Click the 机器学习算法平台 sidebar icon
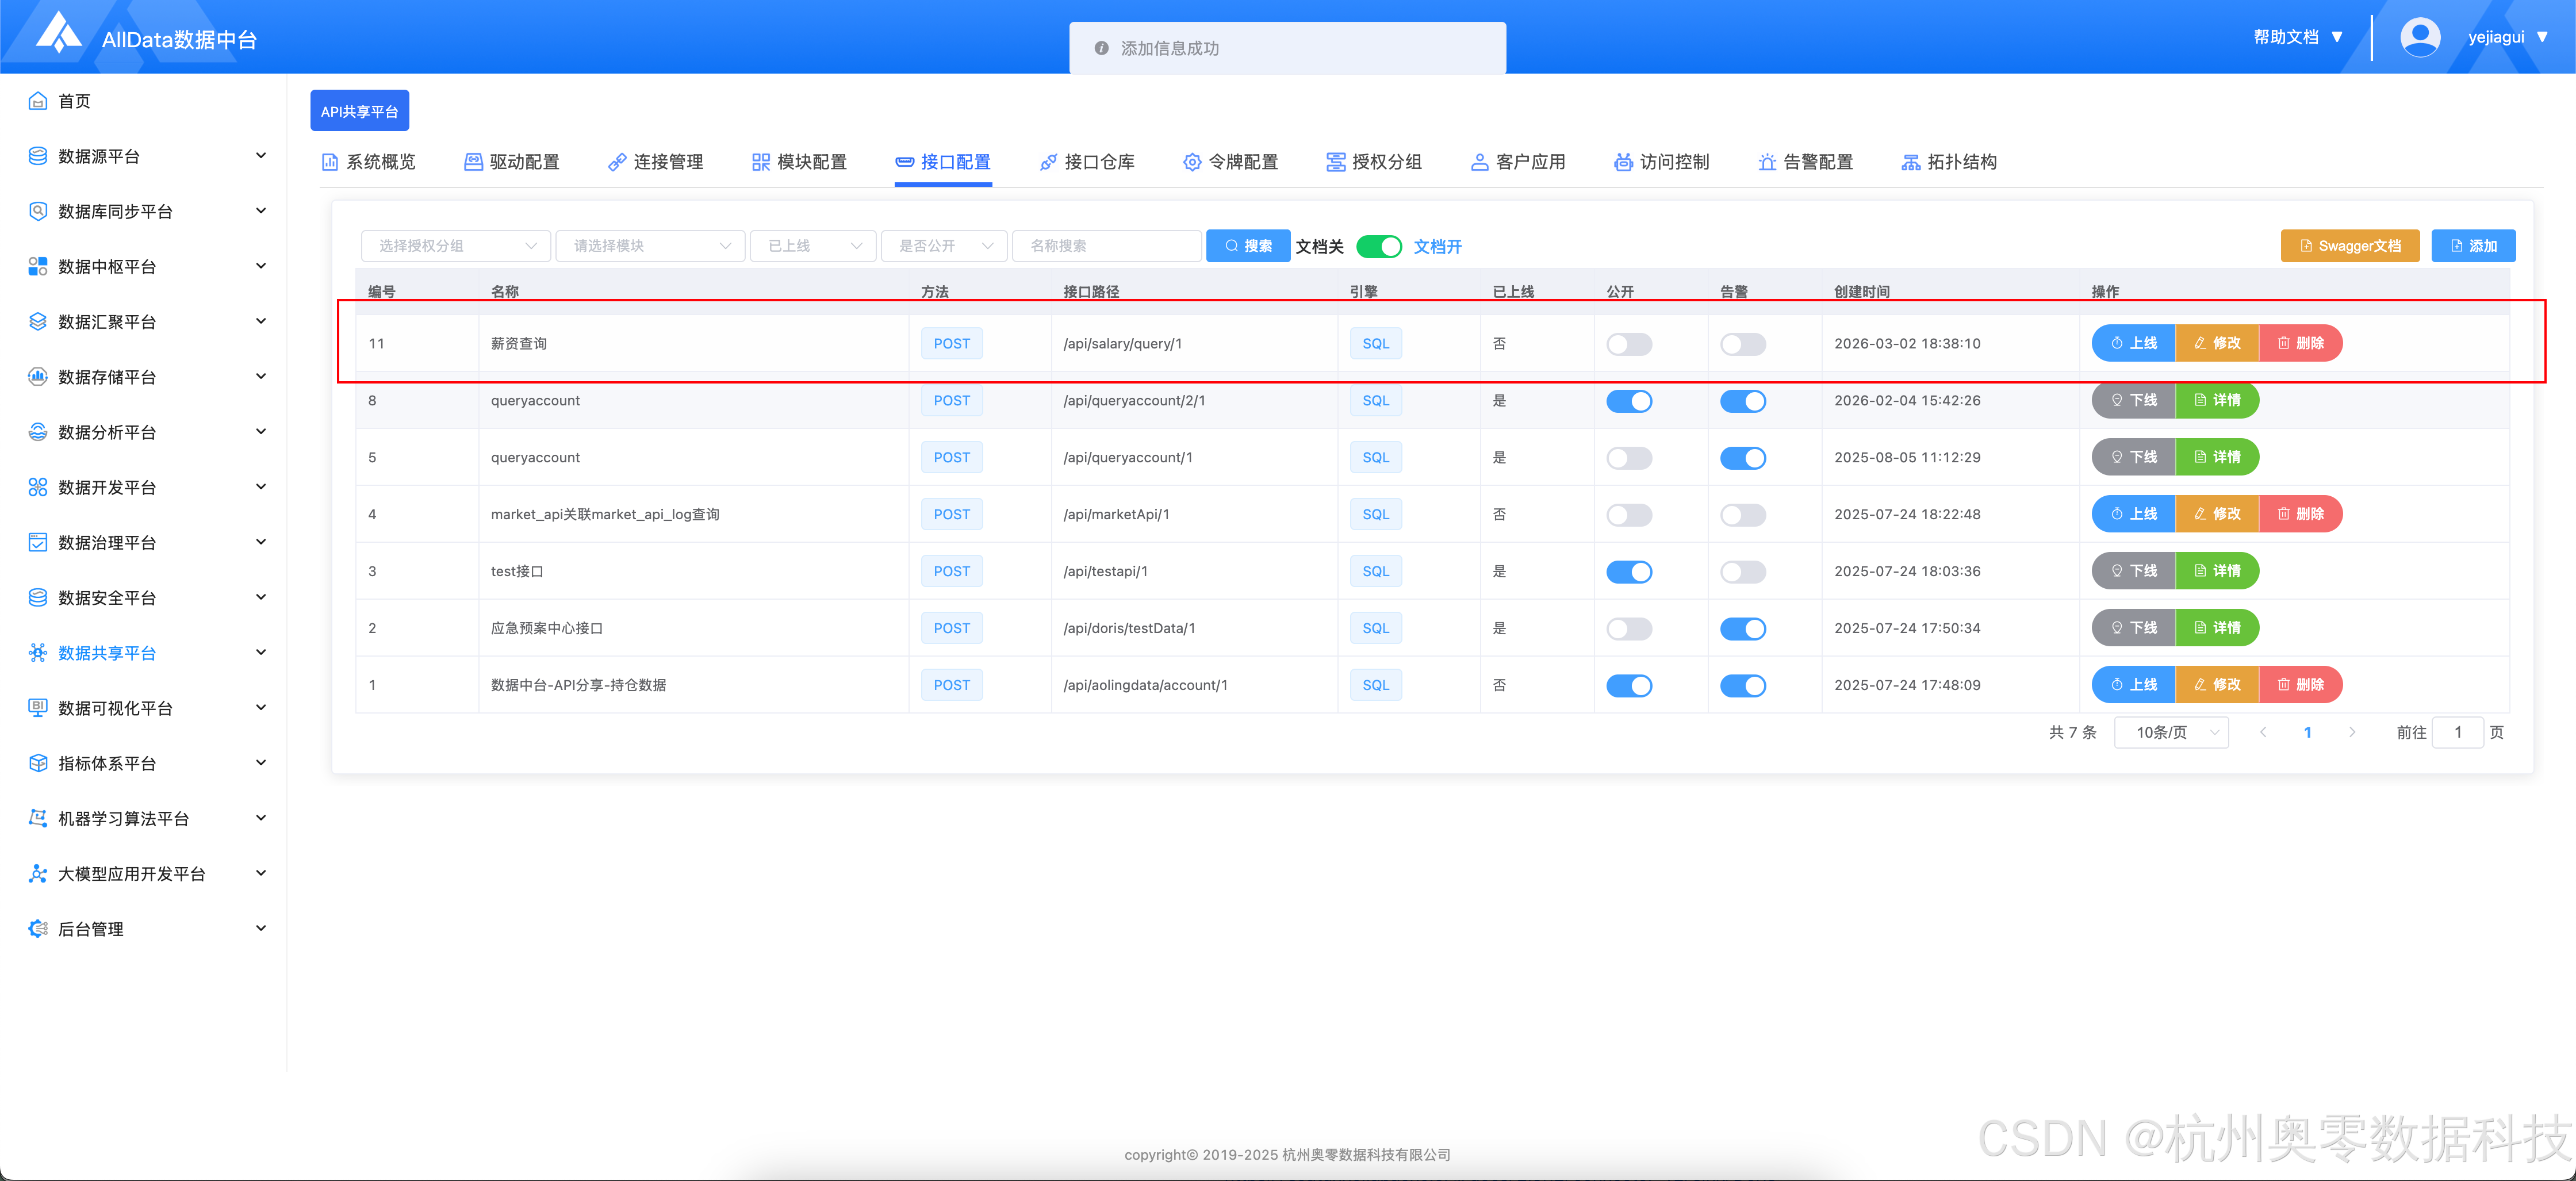Screen dimensions: 2576x1181 tap(38, 818)
